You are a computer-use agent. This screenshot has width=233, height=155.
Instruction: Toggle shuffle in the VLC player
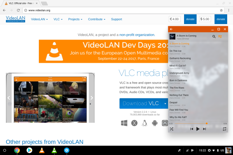point(172,129)
